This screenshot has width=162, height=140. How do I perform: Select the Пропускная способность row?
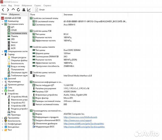click(79, 66)
